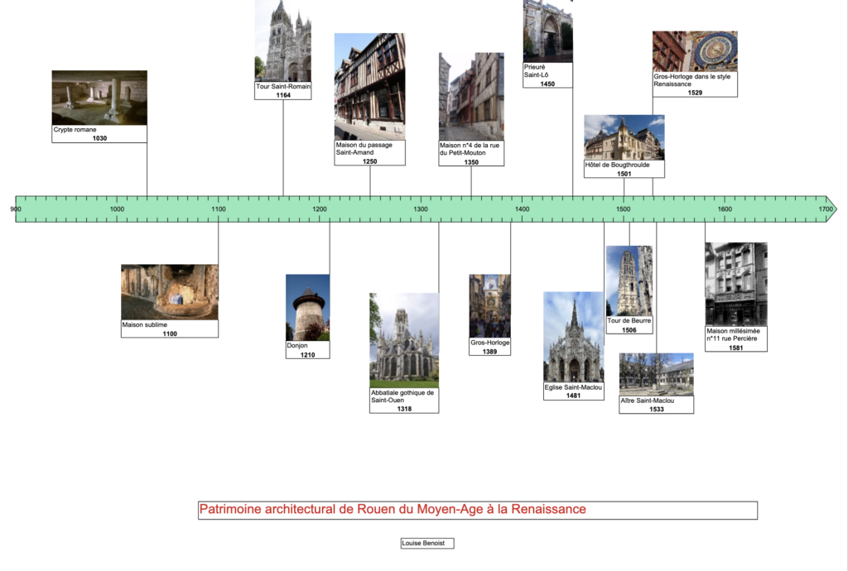Select the Tour Saint-Romain cathedral image

tap(283, 41)
